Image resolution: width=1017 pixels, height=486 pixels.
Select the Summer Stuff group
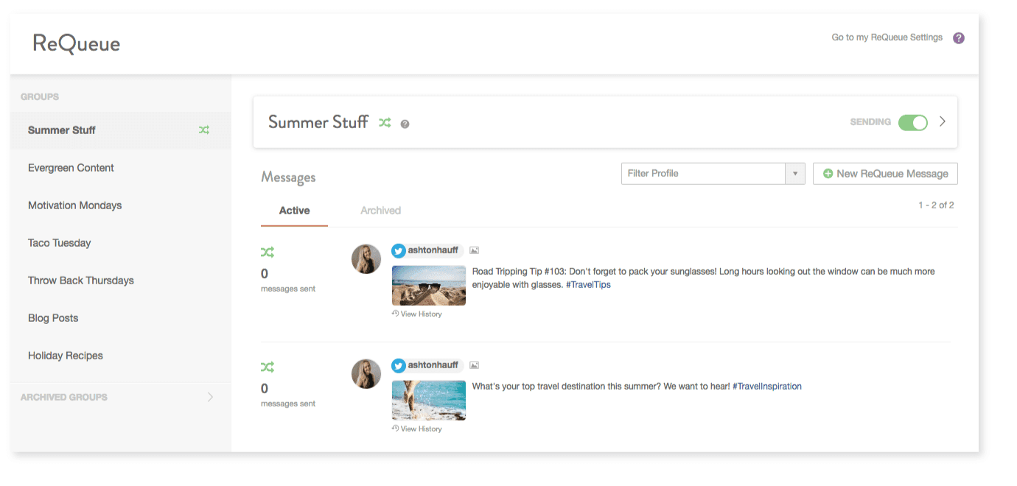coord(121,130)
